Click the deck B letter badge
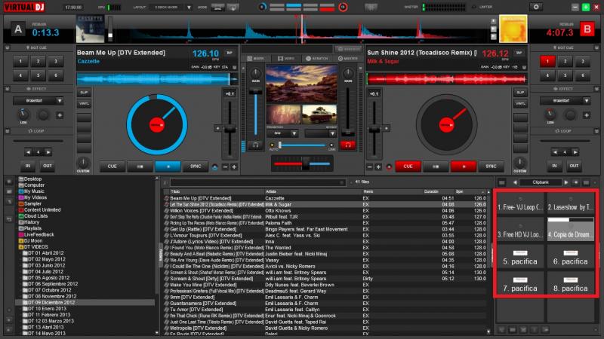Image resolution: width=604 pixels, height=339 pixels. coord(587,29)
